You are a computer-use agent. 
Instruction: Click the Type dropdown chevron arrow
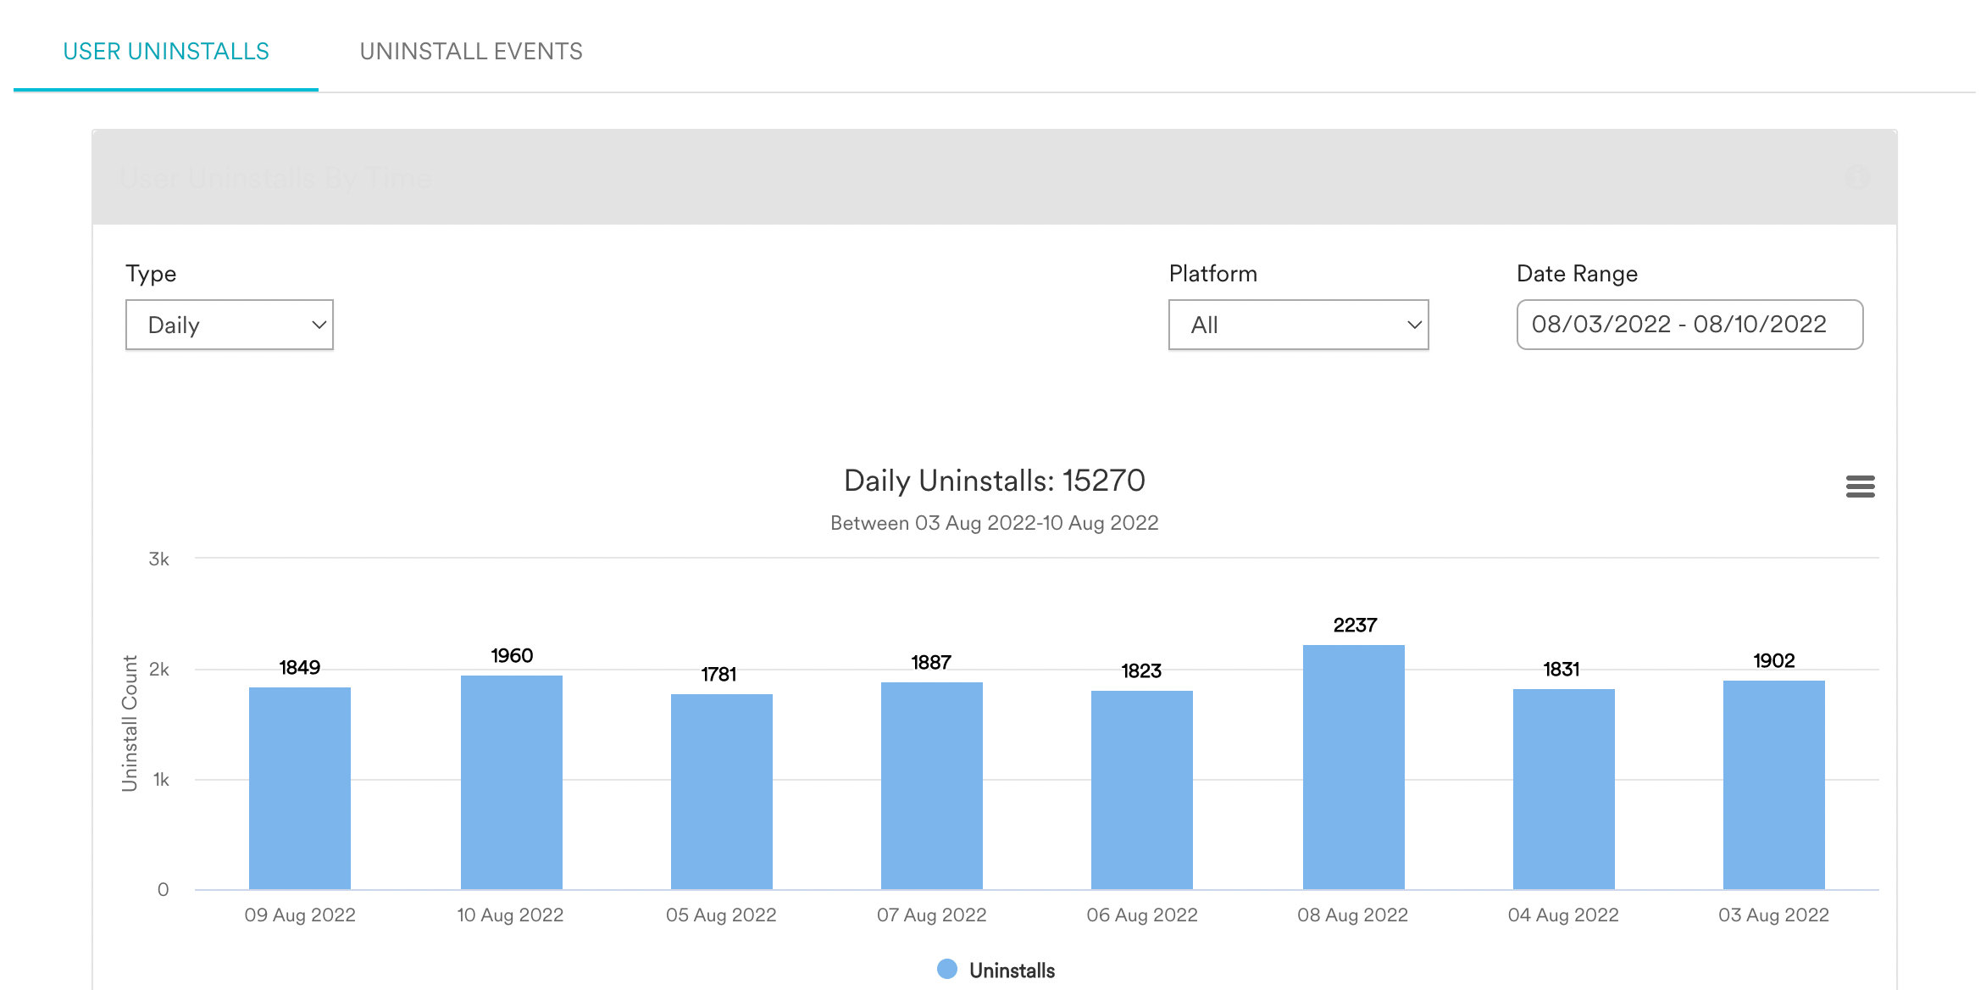(319, 325)
